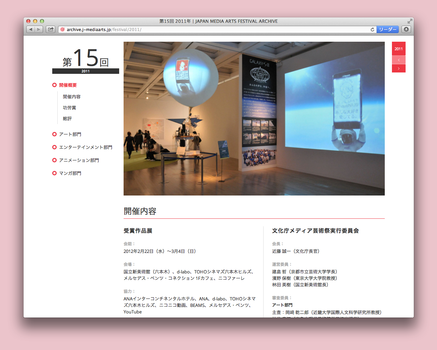The height and width of the screenshot is (350, 437).
Task: Select the マンガ部門 sidebar section
Action: (x=70, y=173)
